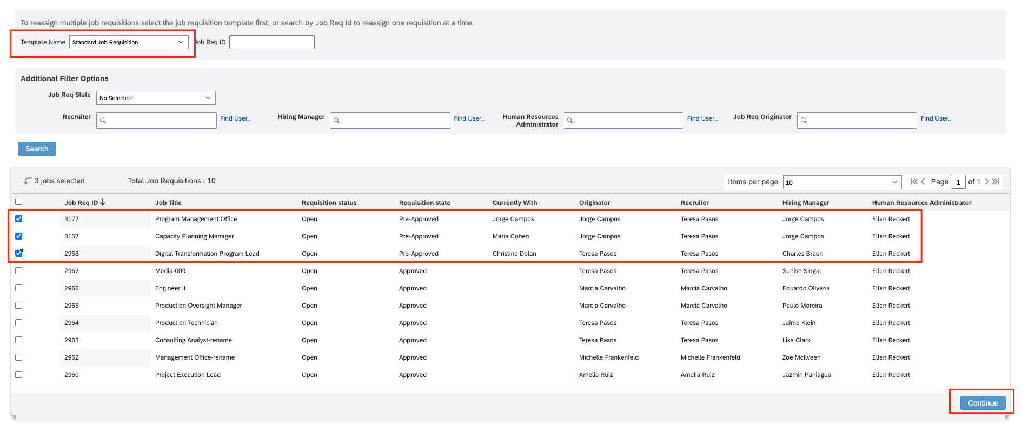Click the Job Title column header
This screenshot has height=424, width=1022.
[168, 203]
